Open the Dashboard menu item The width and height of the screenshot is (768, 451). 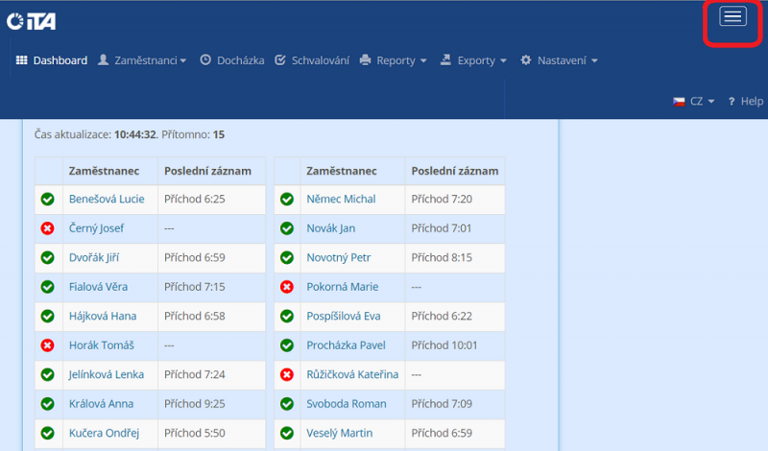pyautogui.click(x=52, y=60)
